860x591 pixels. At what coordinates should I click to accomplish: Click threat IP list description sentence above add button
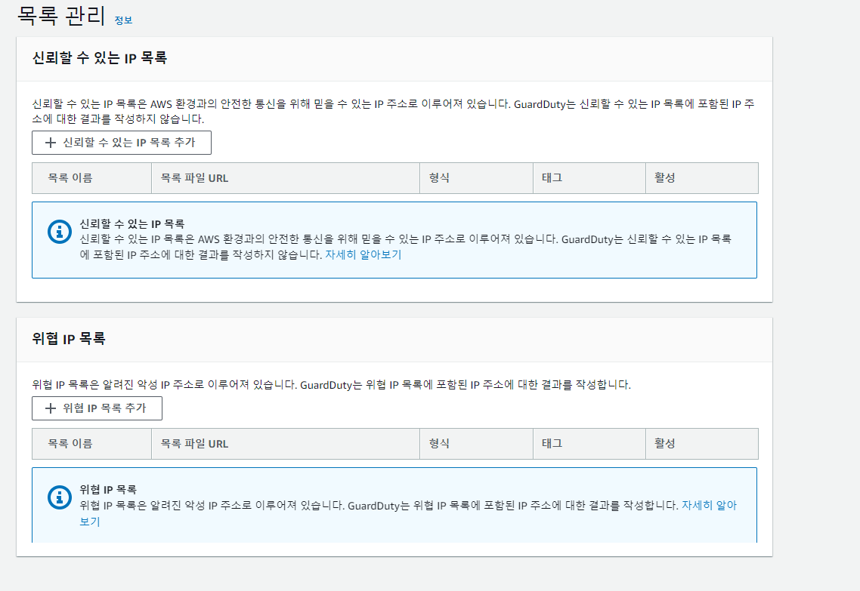[x=331, y=384]
